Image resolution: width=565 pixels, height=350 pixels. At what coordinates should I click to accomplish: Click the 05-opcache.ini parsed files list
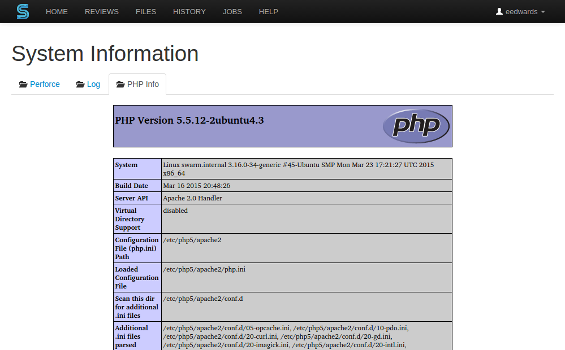click(307, 336)
